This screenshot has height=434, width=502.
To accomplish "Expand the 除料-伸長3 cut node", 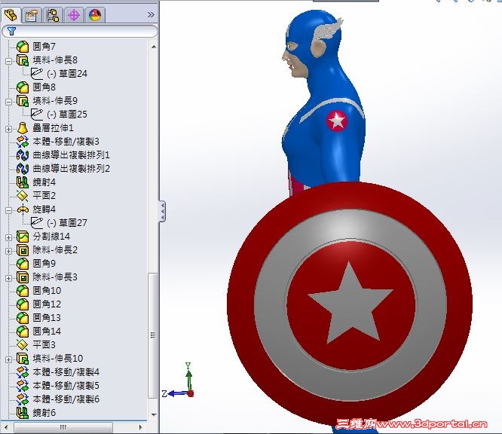I will coord(8,278).
